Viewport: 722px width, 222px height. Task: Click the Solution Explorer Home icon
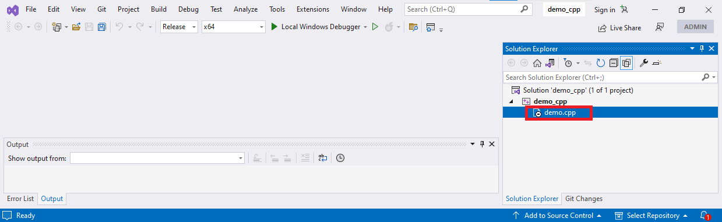pyautogui.click(x=537, y=63)
